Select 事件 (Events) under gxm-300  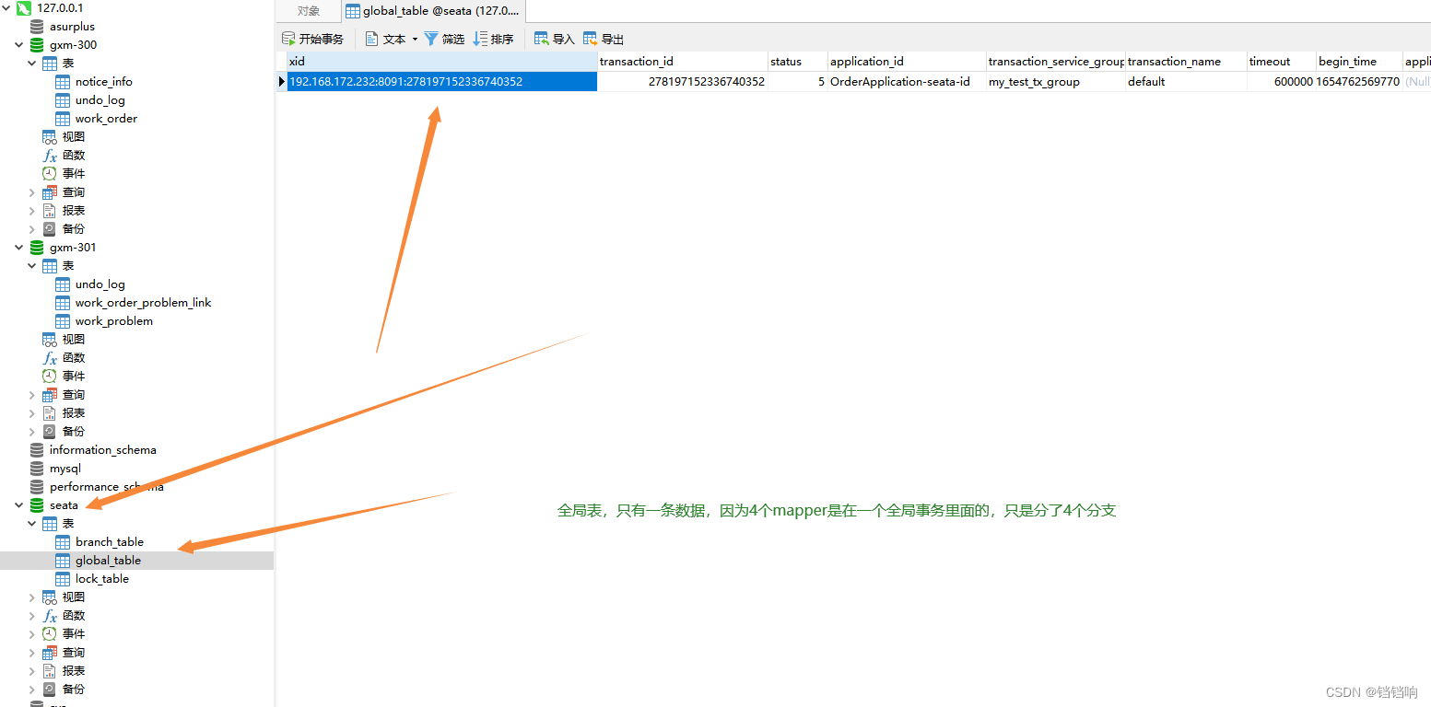pos(73,173)
